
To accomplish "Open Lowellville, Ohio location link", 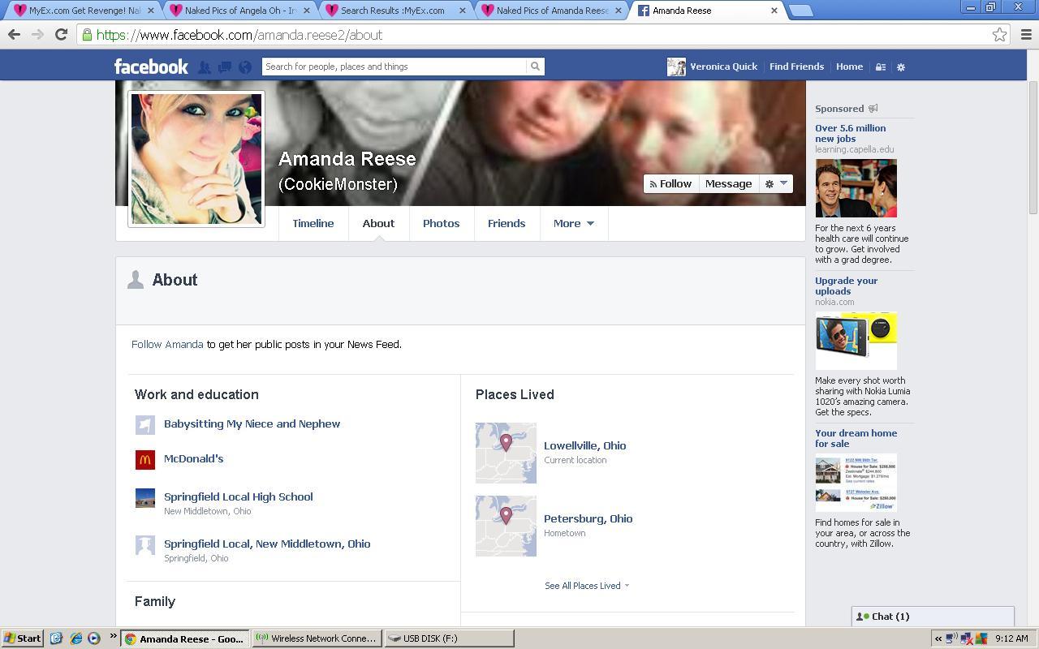I will [x=584, y=445].
